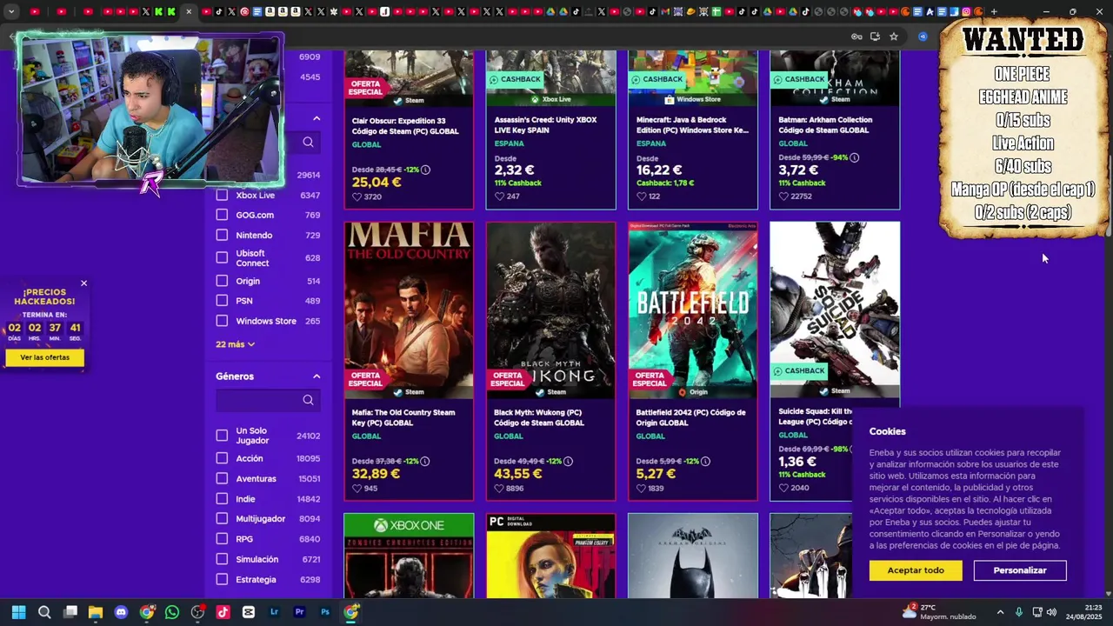The image size is (1113, 626).
Task: Show price info icon for Clair Obscur
Action: click(425, 170)
